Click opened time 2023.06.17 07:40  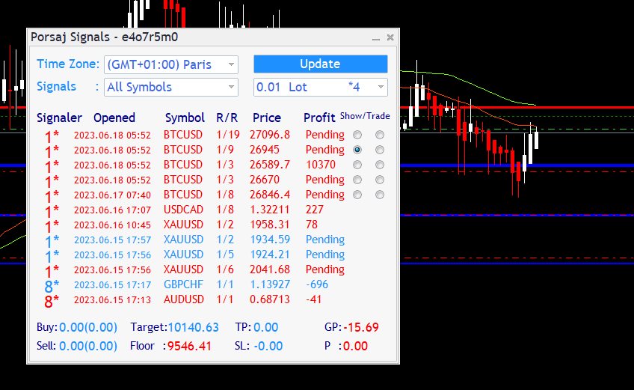coord(112,195)
